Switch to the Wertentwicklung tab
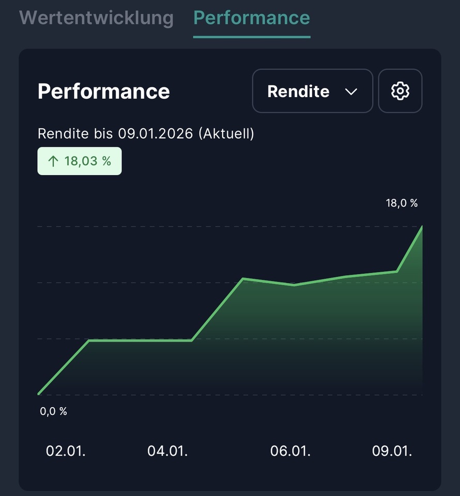This screenshot has width=460, height=496. 96,18
